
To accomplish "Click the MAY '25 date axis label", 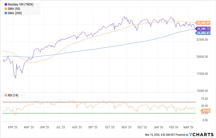I will pos(29,127).
